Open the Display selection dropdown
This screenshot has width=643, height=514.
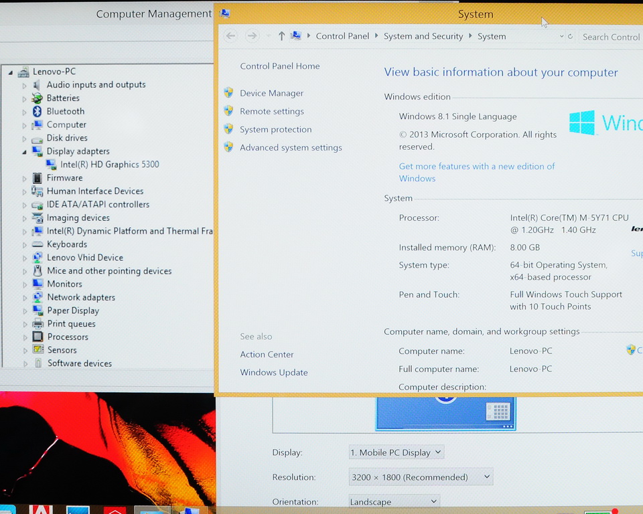(x=396, y=452)
